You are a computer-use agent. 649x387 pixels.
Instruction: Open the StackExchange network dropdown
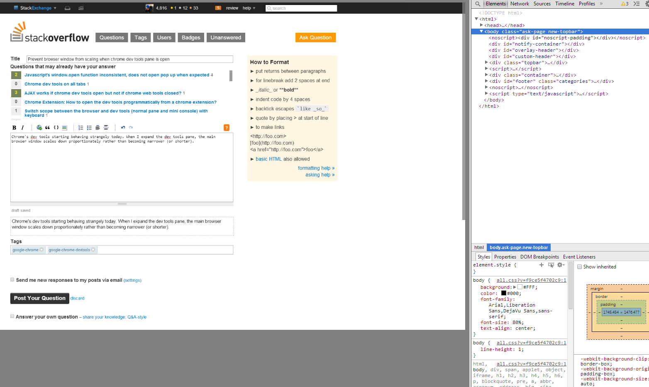[x=35, y=8]
